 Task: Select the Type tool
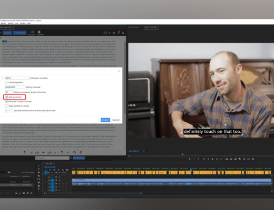[39, 189]
